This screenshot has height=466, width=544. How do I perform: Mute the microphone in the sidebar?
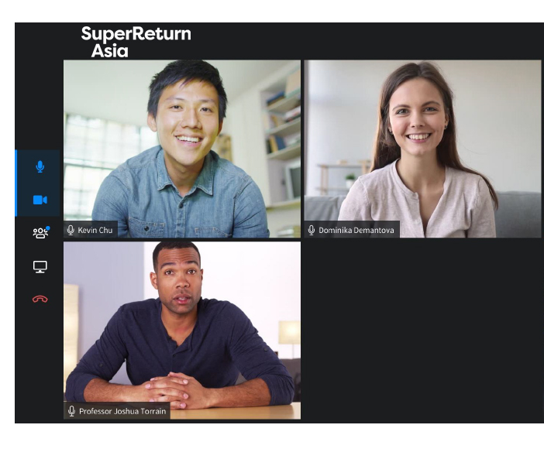pos(40,166)
